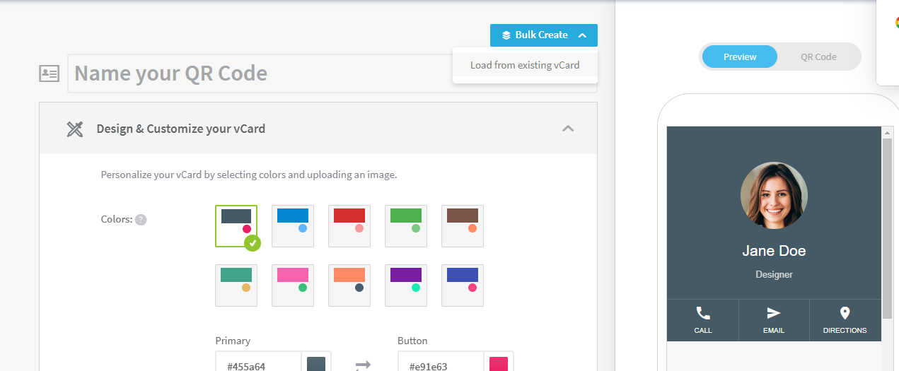The image size is (899, 371).
Task: Choose the teal and yellow color scheme
Action: pos(236,285)
